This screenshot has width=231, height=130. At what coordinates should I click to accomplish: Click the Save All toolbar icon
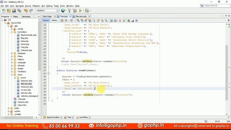(x=19, y=10)
